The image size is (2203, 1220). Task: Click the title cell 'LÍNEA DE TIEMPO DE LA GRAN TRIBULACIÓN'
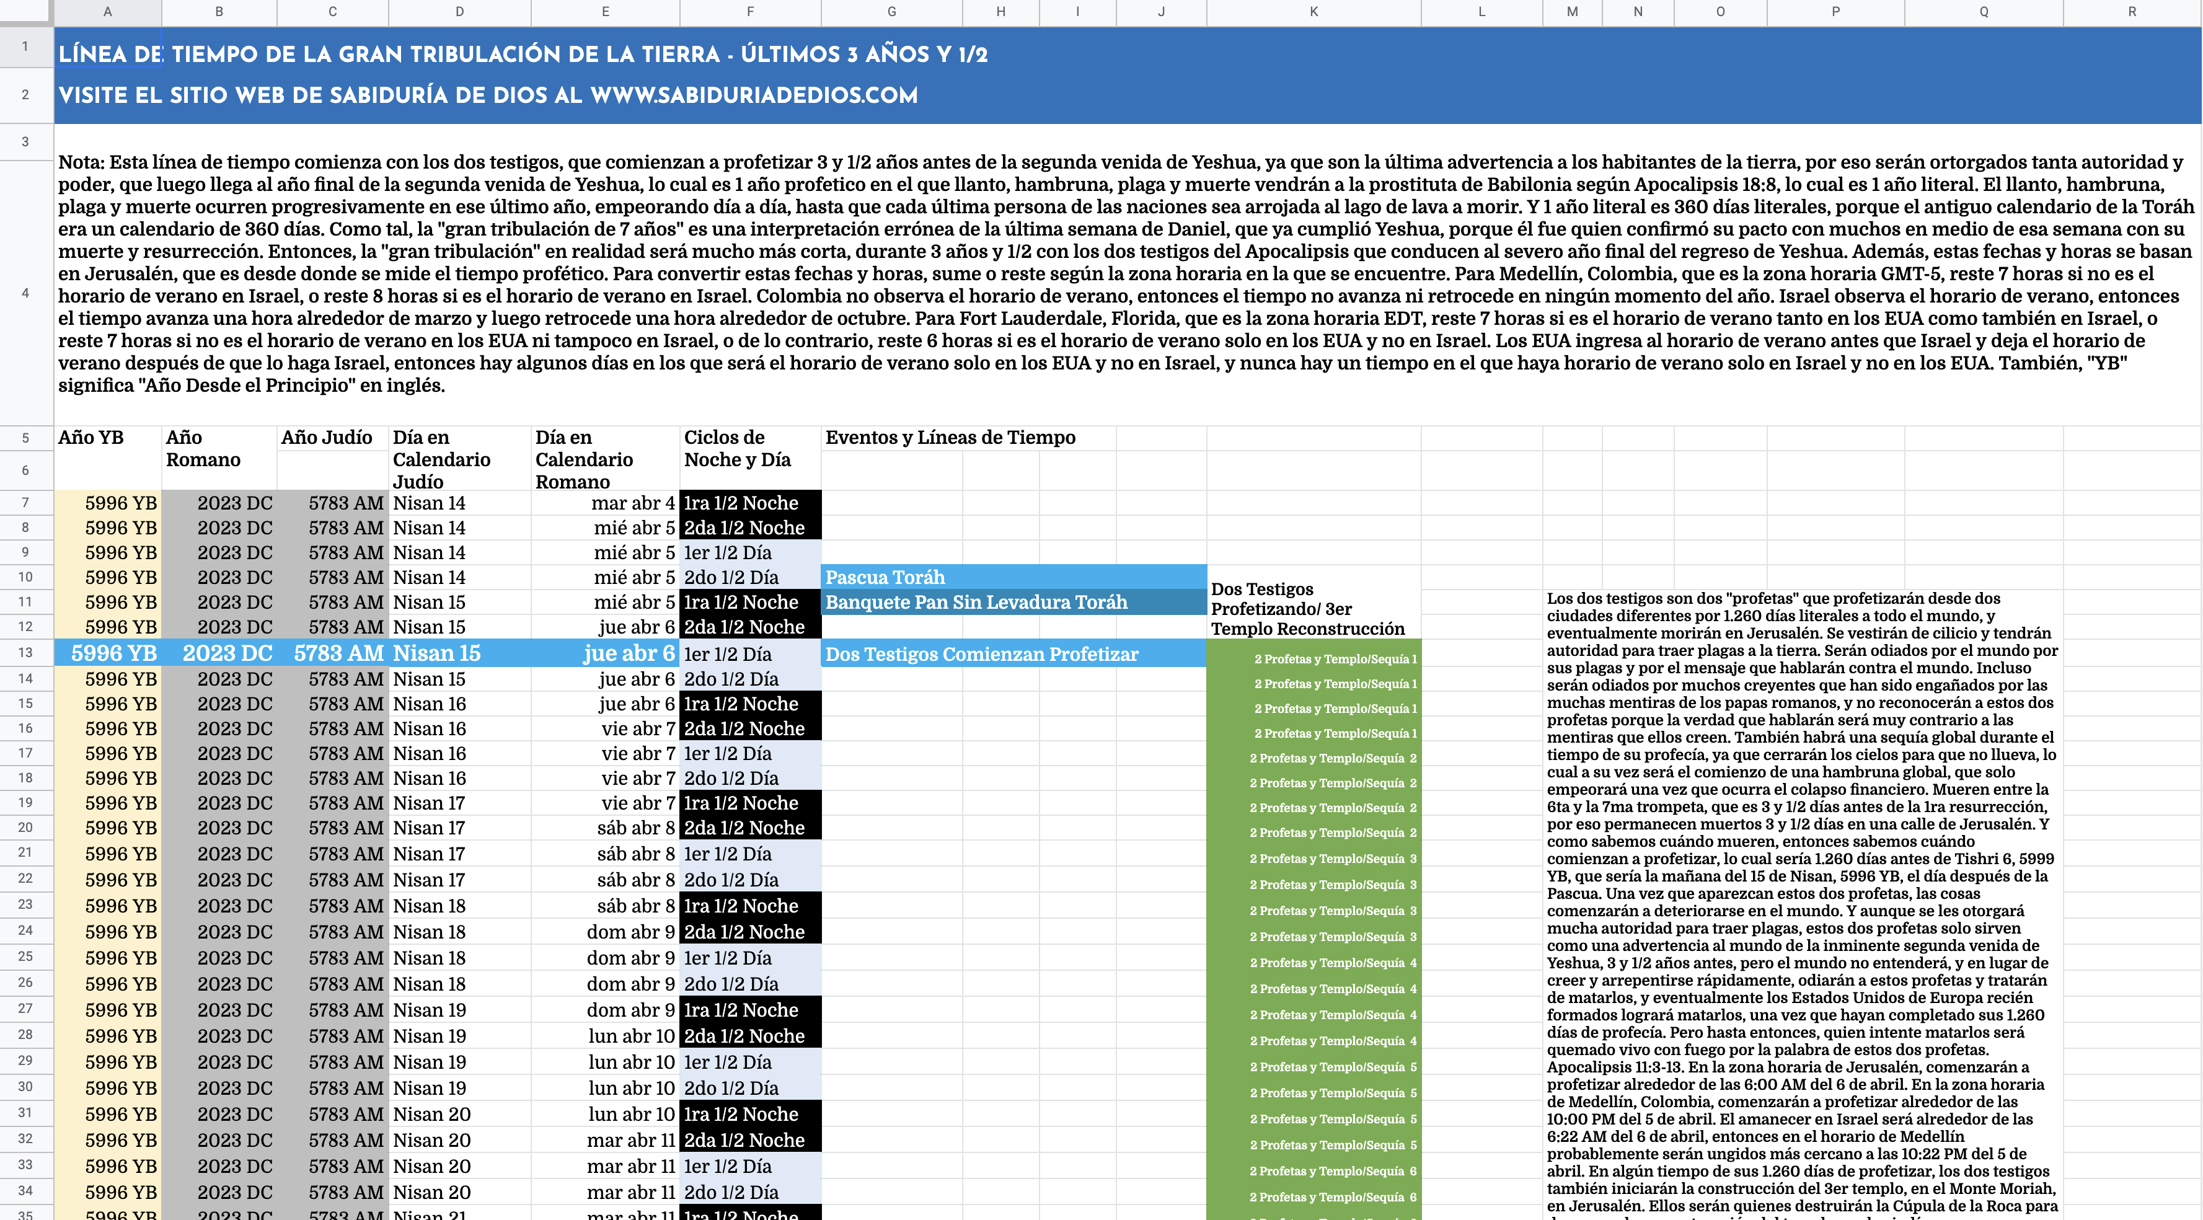(x=523, y=54)
